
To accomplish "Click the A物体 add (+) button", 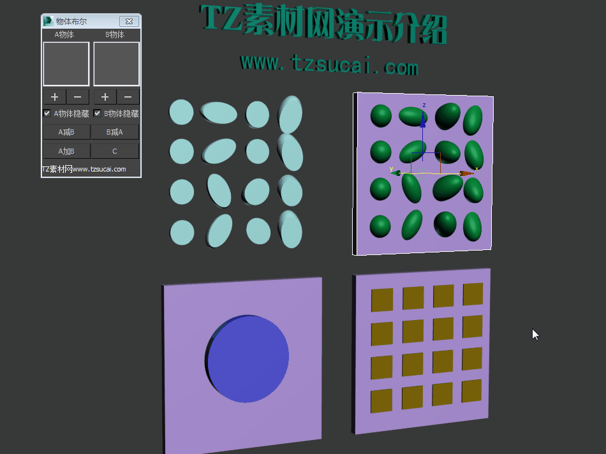I will click(x=54, y=96).
